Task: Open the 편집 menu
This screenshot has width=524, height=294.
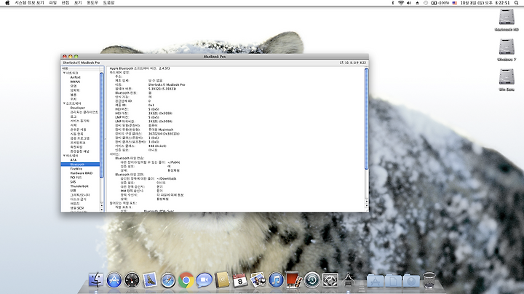Action: click(x=65, y=3)
